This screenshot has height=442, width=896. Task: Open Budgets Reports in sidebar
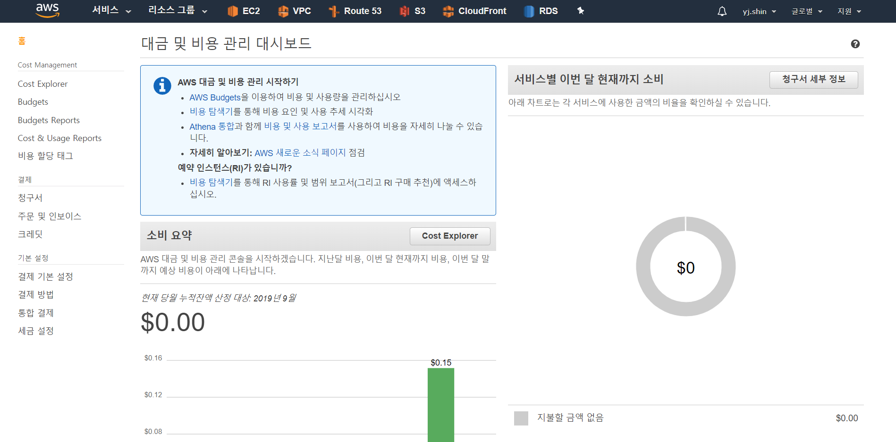coord(49,120)
